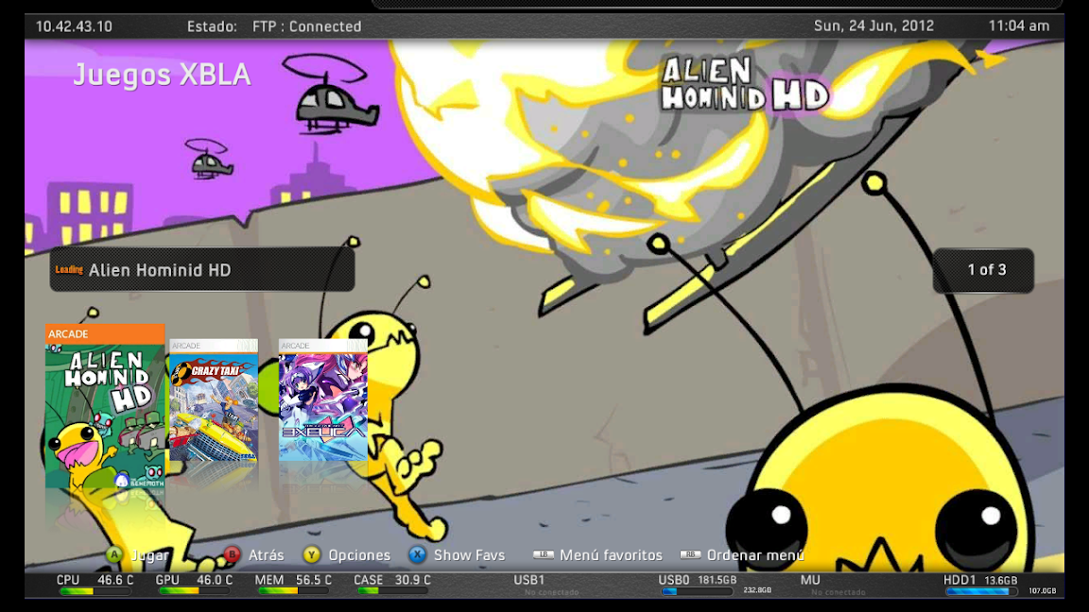Click the Jugar label
This screenshot has height=612, width=1089.
(149, 555)
